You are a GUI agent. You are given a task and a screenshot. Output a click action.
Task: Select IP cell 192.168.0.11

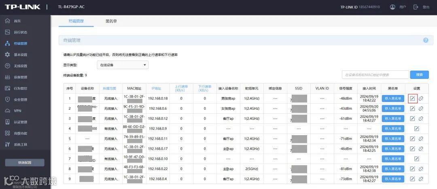(158, 138)
